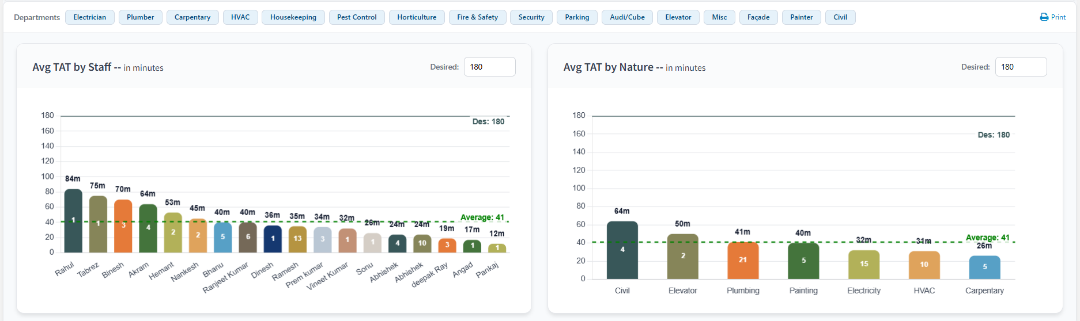Screen dimensions: 1080x321
Task: Select the Audi/Cube department tag
Action: pyautogui.click(x=627, y=17)
